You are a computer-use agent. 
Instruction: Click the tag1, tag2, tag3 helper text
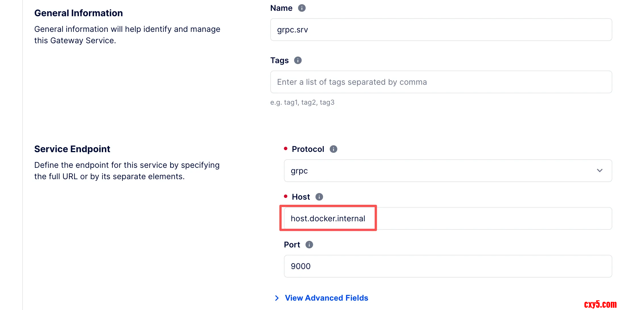click(302, 102)
